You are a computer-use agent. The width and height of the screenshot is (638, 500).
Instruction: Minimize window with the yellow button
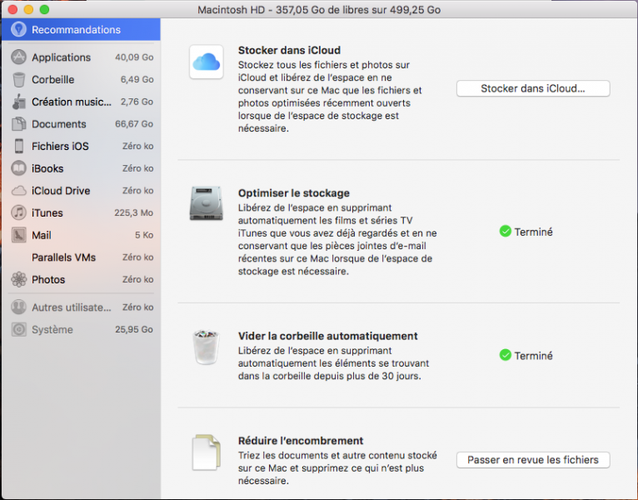pyautogui.click(x=28, y=9)
